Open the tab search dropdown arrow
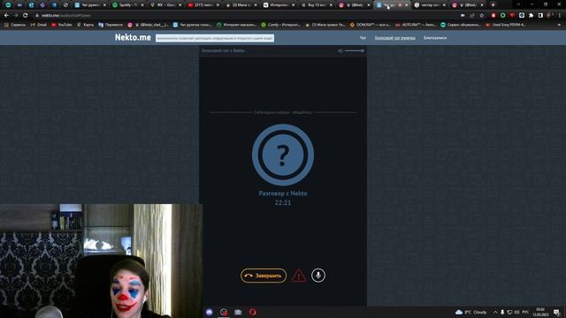 [x=518, y=4]
